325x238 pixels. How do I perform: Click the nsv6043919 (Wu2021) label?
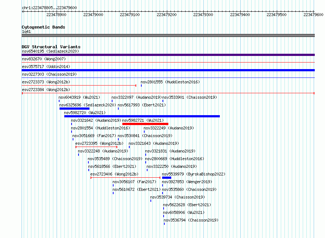click(79, 97)
